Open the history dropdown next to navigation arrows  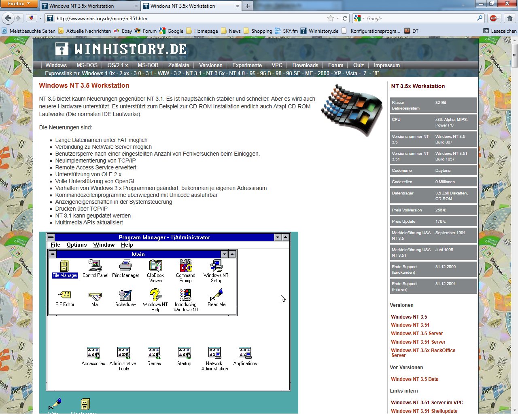coord(40,18)
